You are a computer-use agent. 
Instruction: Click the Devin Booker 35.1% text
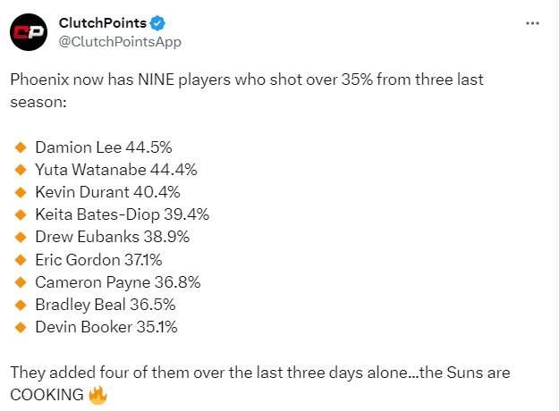pos(106,327)
